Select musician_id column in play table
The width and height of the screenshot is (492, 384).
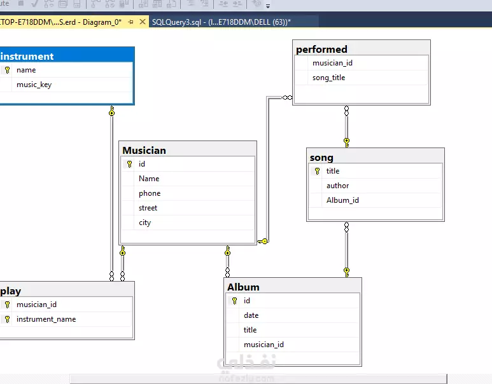pyautogui.click(x=66, y=305)
